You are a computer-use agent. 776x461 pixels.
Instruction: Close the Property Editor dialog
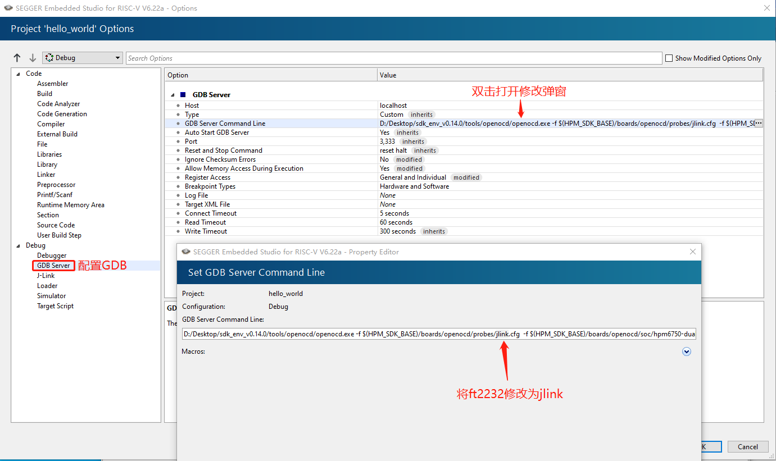click(x=692, y=252)
